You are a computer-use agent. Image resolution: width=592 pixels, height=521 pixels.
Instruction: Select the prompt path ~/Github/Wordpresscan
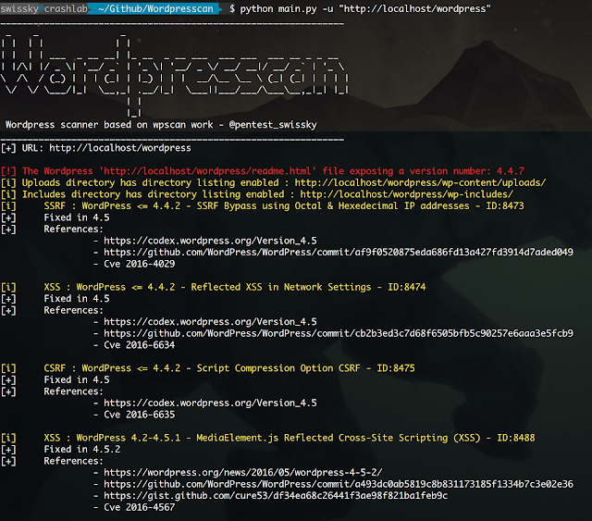(x=155, y=8)
